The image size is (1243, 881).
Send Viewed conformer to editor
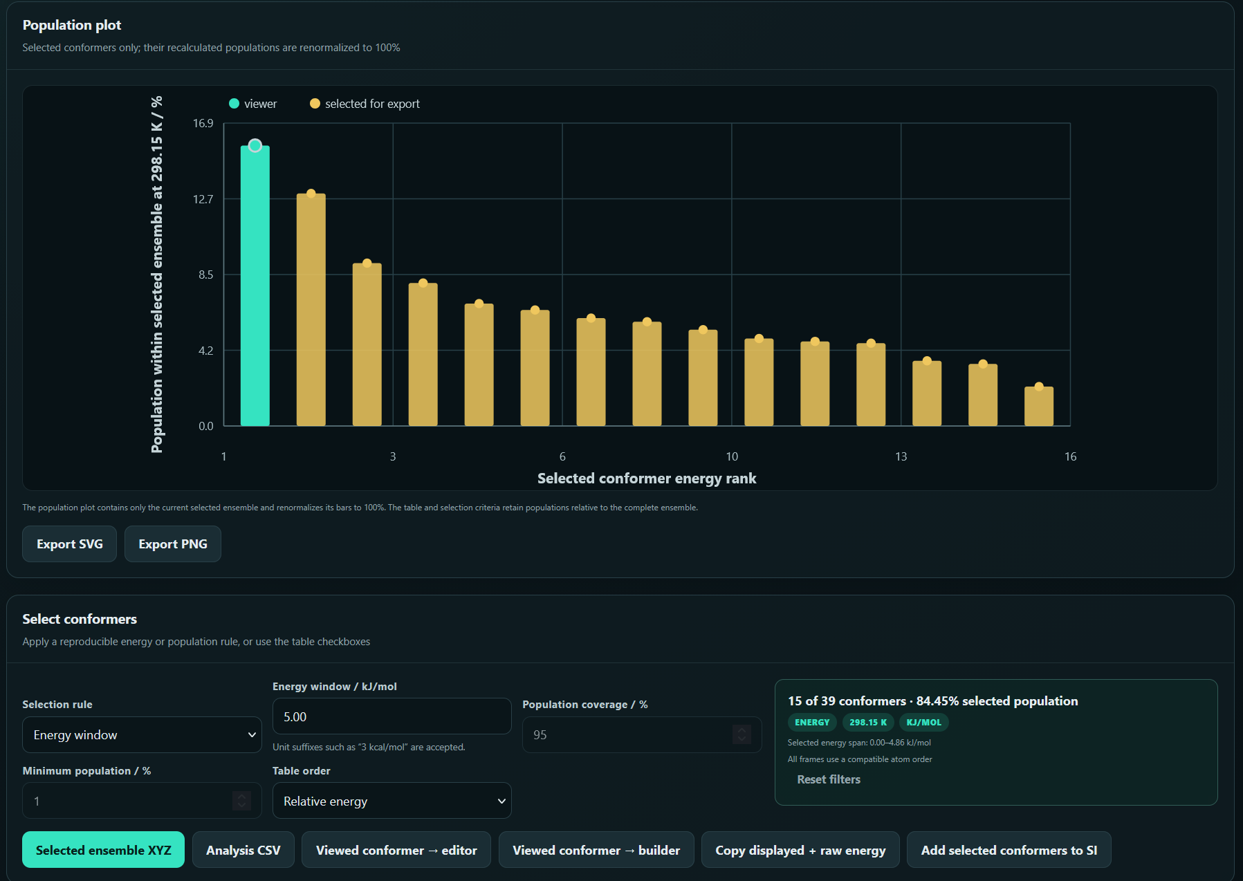[x=396, y=850]
